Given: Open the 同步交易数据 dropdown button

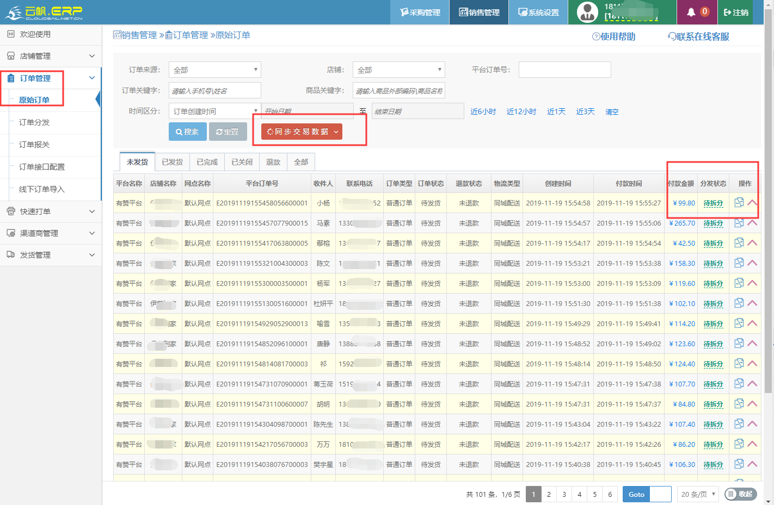Looking at the screenshot, I should coord(302,132).
